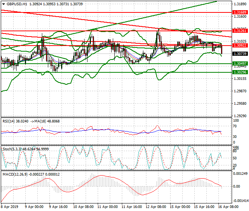Click the RSI(14) indicator label
The width and height of the screenshot is (249, 211).
(9, 121)
